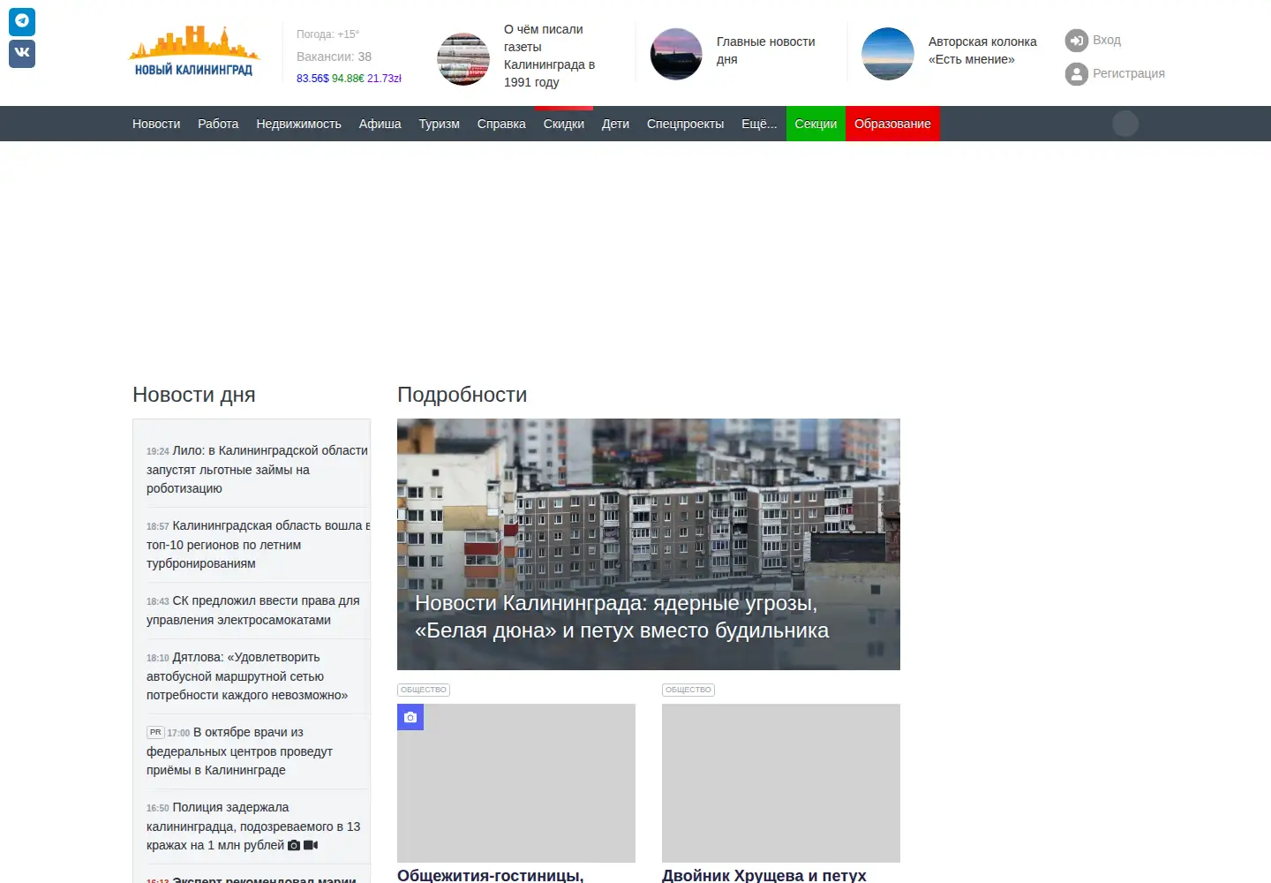This screenshot has height=883, width=1271.
Task: Open news about топ-10 регионов по турбронированиям
Action: (x=257, y=544)
